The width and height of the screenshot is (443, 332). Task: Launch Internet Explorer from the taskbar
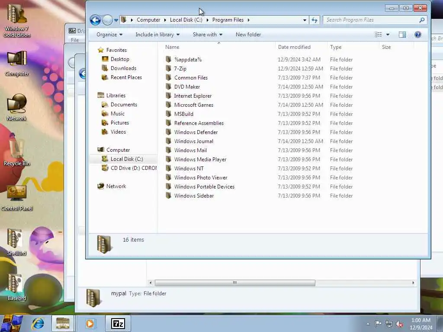point(38,323)
